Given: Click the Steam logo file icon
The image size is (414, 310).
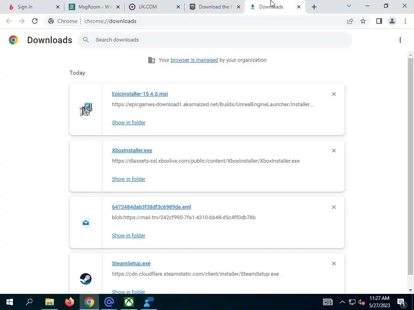Looking at the screenshot, I should (x=86, y=279).
